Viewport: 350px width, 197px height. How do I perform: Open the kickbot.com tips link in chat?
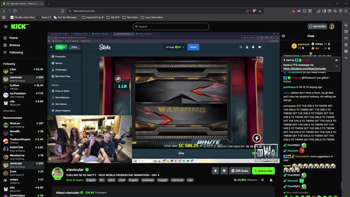[305, 69]
